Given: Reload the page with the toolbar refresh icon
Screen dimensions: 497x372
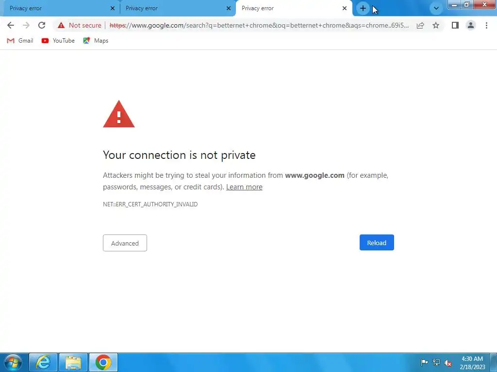Looking at the screenshot, I should point(42,25).
